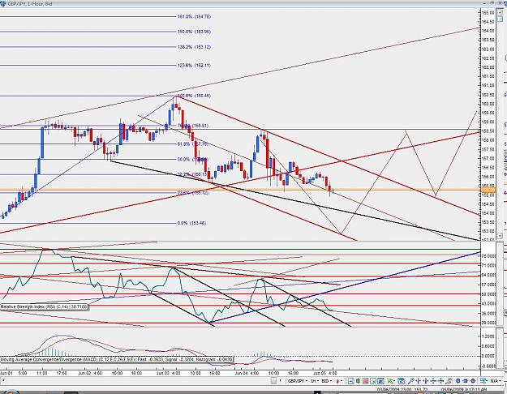The image size is (507, 394).
Task: Click the calendar date toolbar icon
Action: point(401,381)
